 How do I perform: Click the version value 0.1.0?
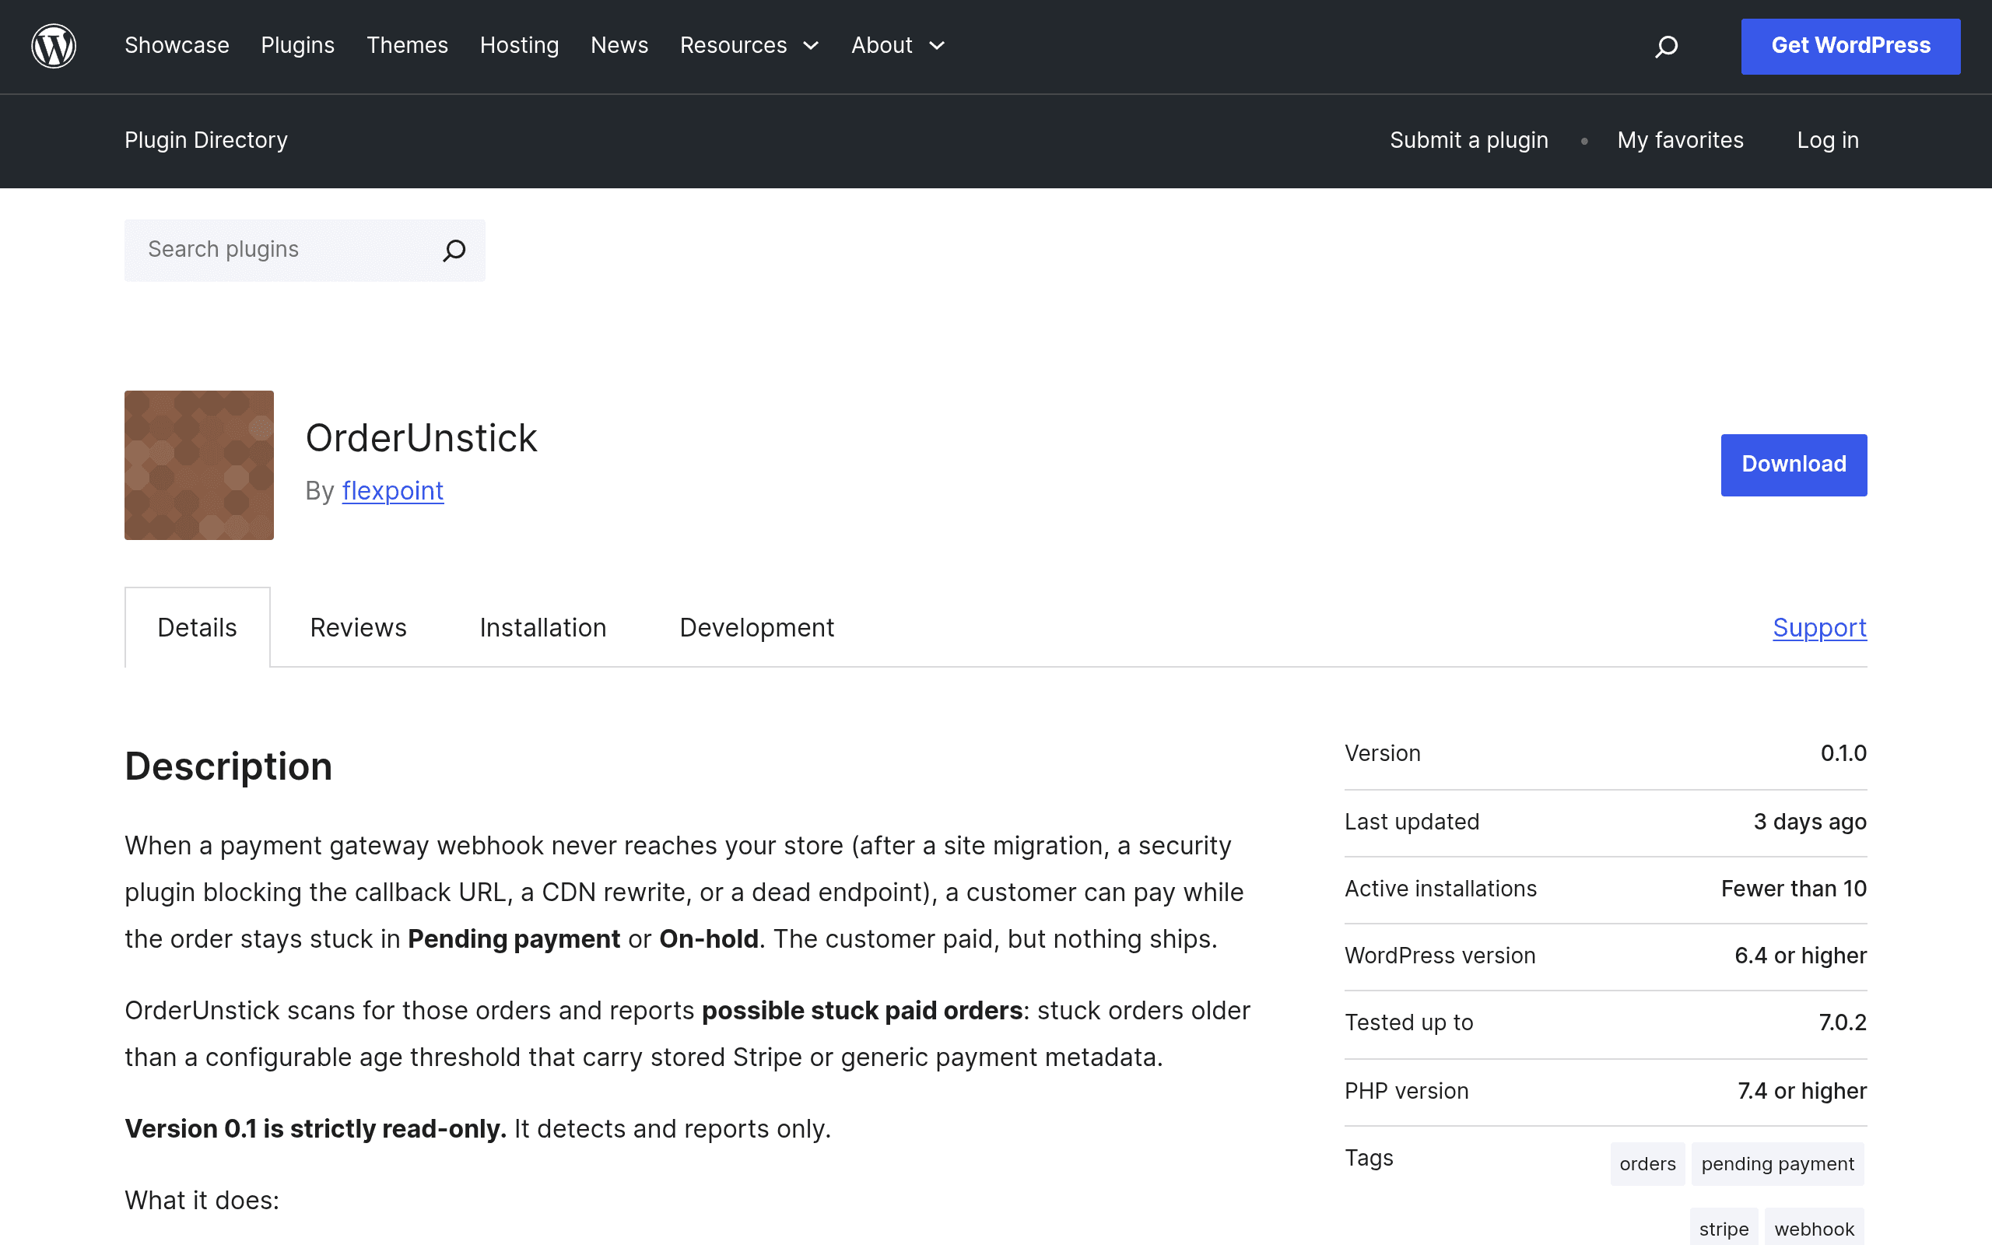pos(1844,753)
